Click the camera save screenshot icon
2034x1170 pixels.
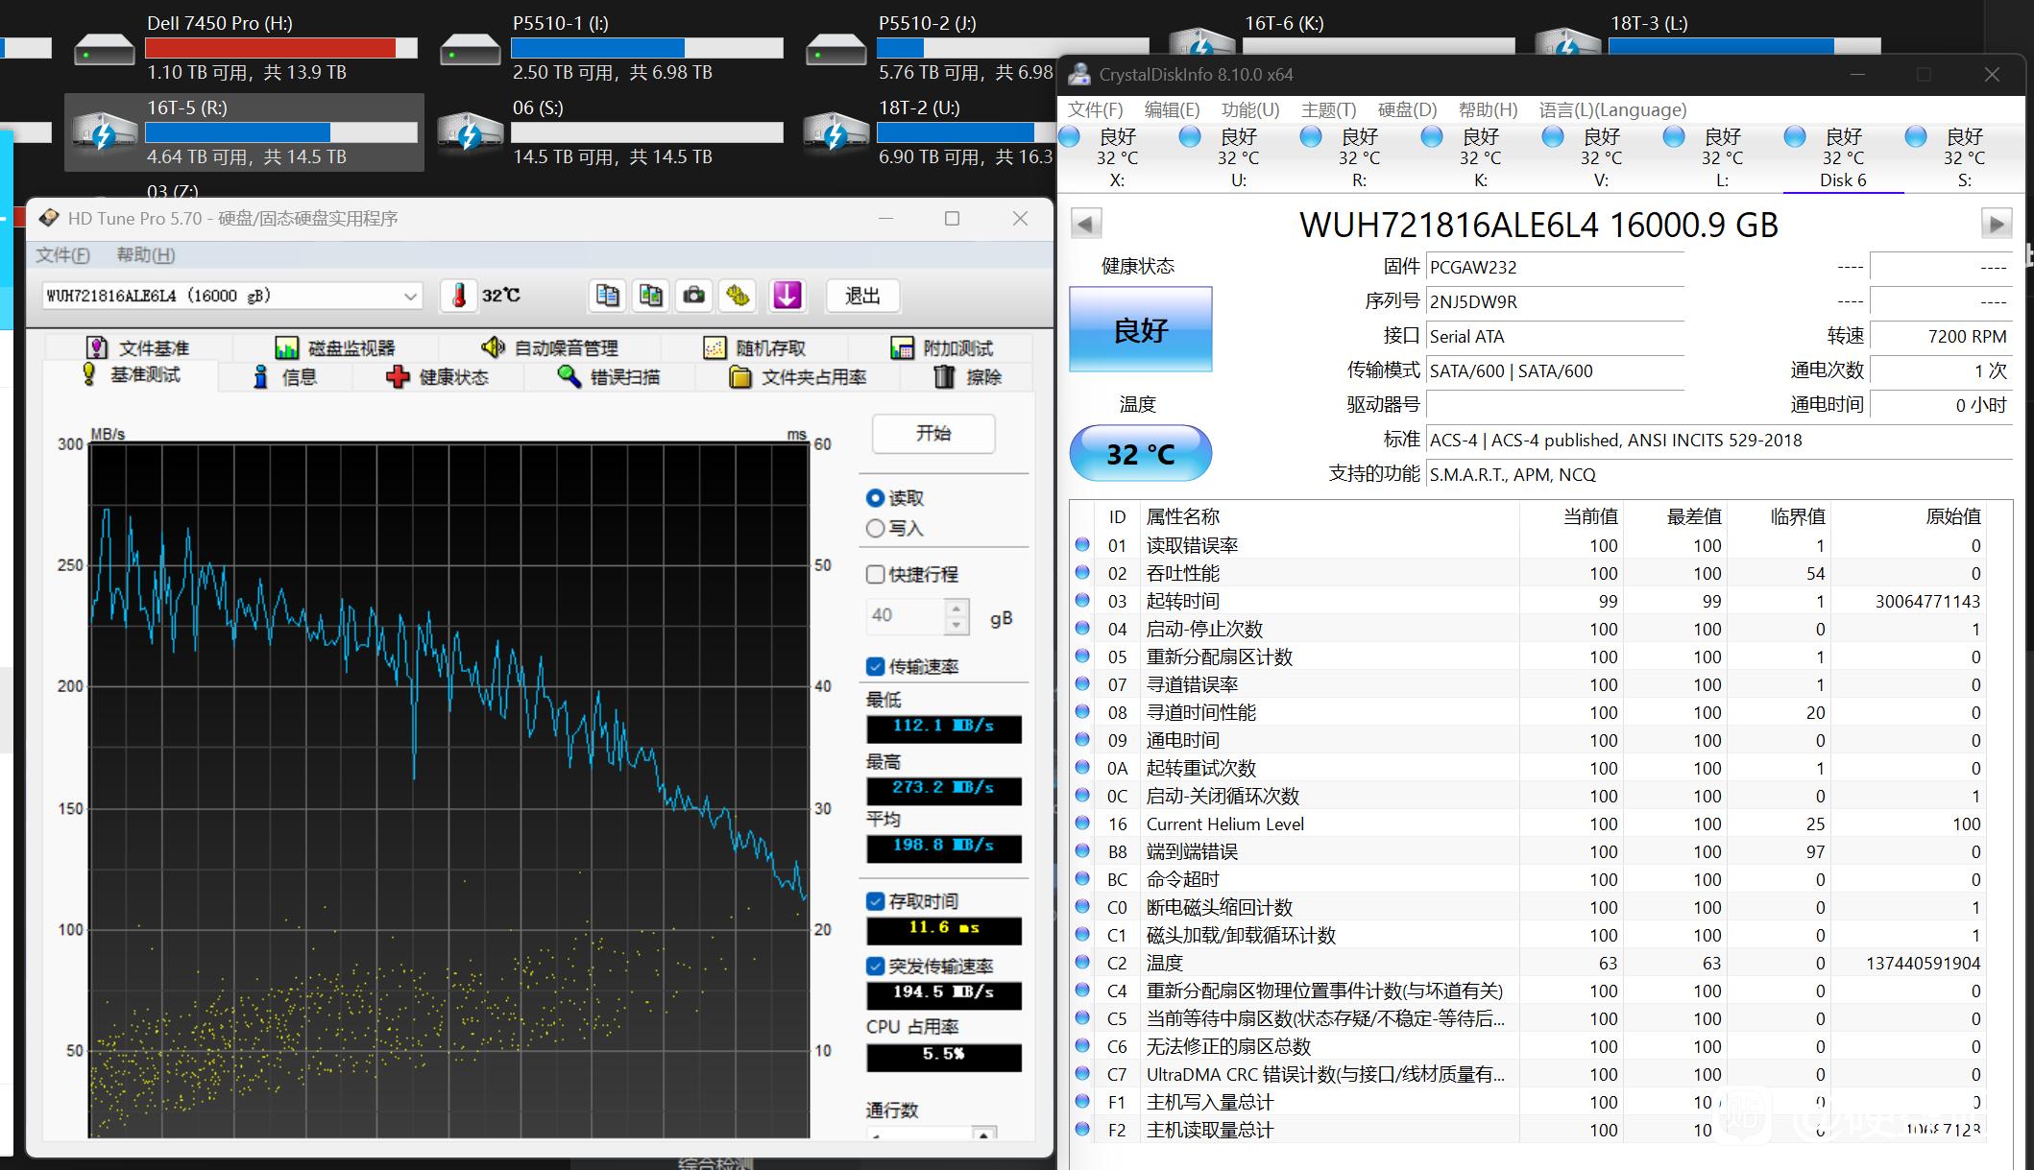693,296
